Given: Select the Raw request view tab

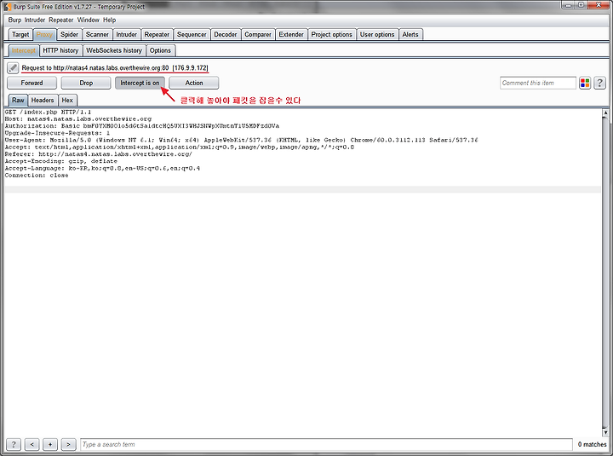Looking at the screenshot, I should (x=18, y=101).
